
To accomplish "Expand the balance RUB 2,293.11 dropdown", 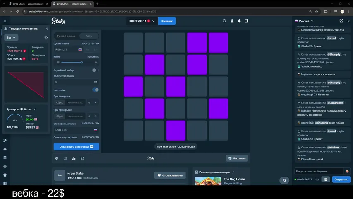I will click(142, 21).
